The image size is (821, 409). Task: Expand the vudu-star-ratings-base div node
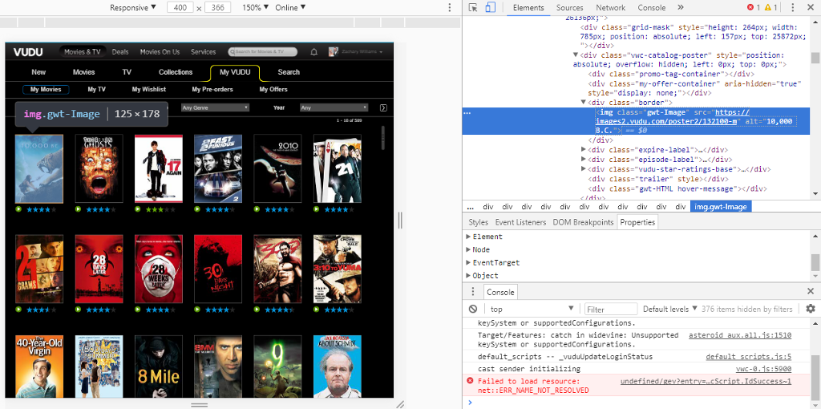584,169
